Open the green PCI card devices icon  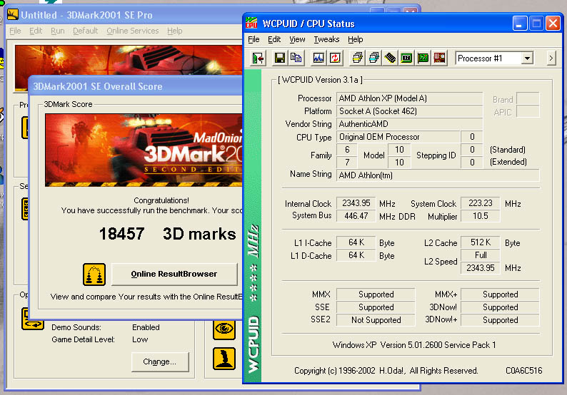point(423,58)
